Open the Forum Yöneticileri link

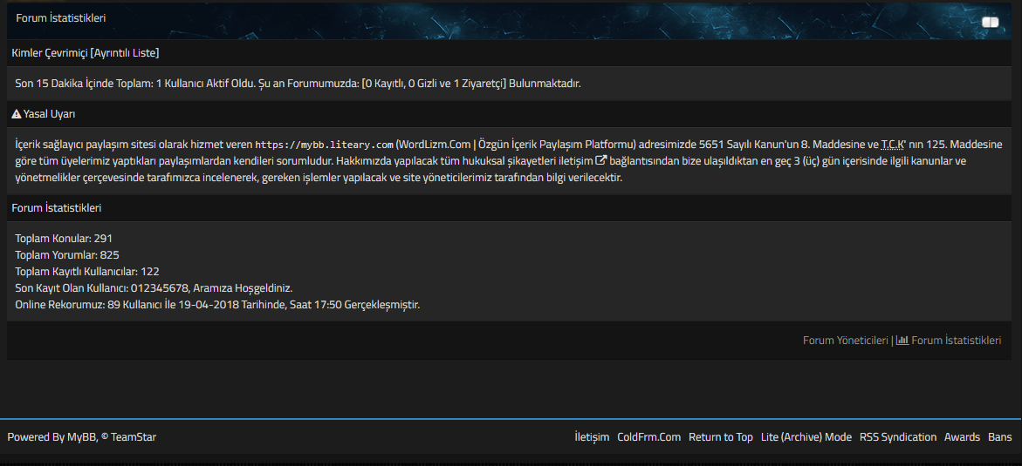[845, 341]
